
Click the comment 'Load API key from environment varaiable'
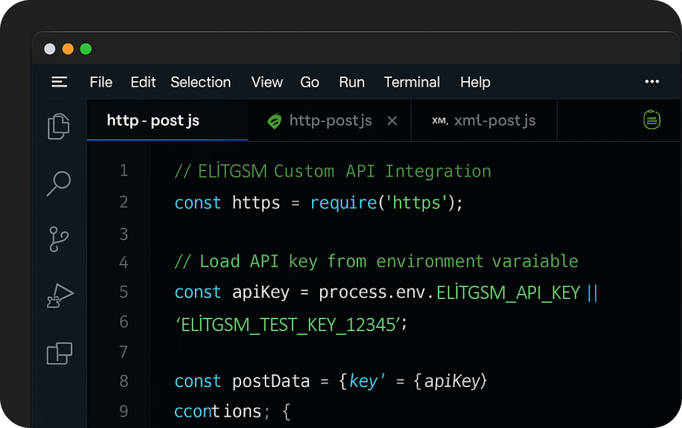[389, 261]
